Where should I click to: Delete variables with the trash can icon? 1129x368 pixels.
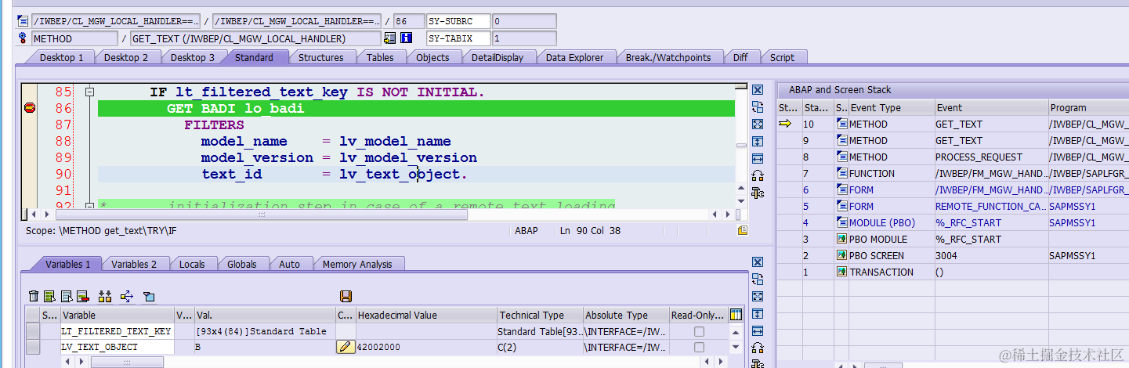(x=34, y=296)
